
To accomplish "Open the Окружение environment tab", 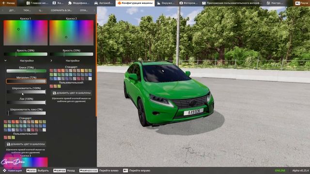I will [x=166, y=3].
